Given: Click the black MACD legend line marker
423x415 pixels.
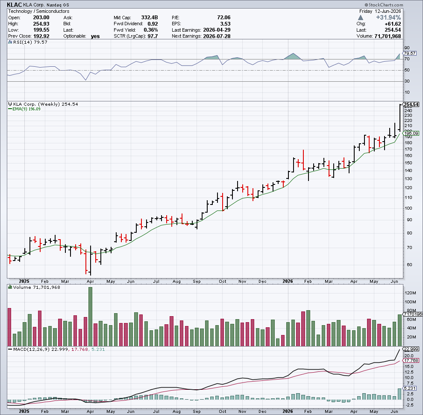Looking at the screenshot, I should 10,349.
